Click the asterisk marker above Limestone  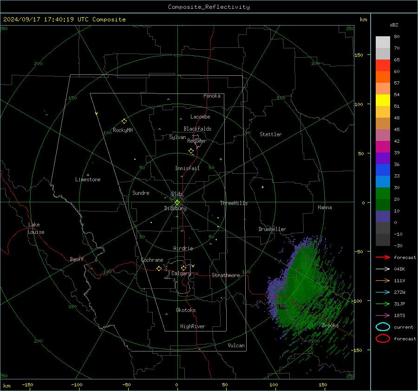(88, 175)
